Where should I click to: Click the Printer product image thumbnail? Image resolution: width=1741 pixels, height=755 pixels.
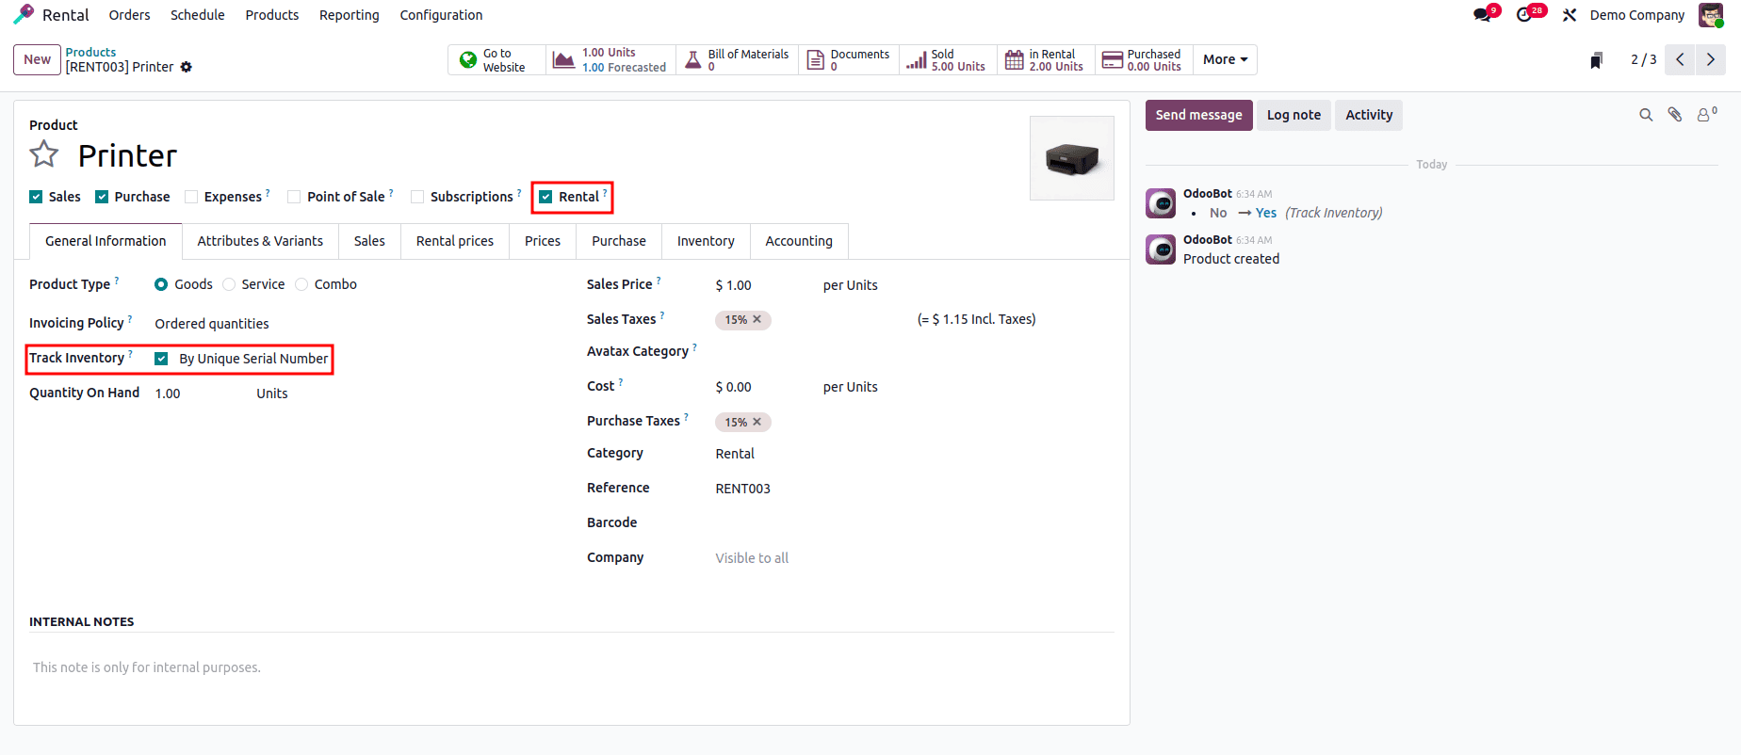click(x=1072, y=158)
